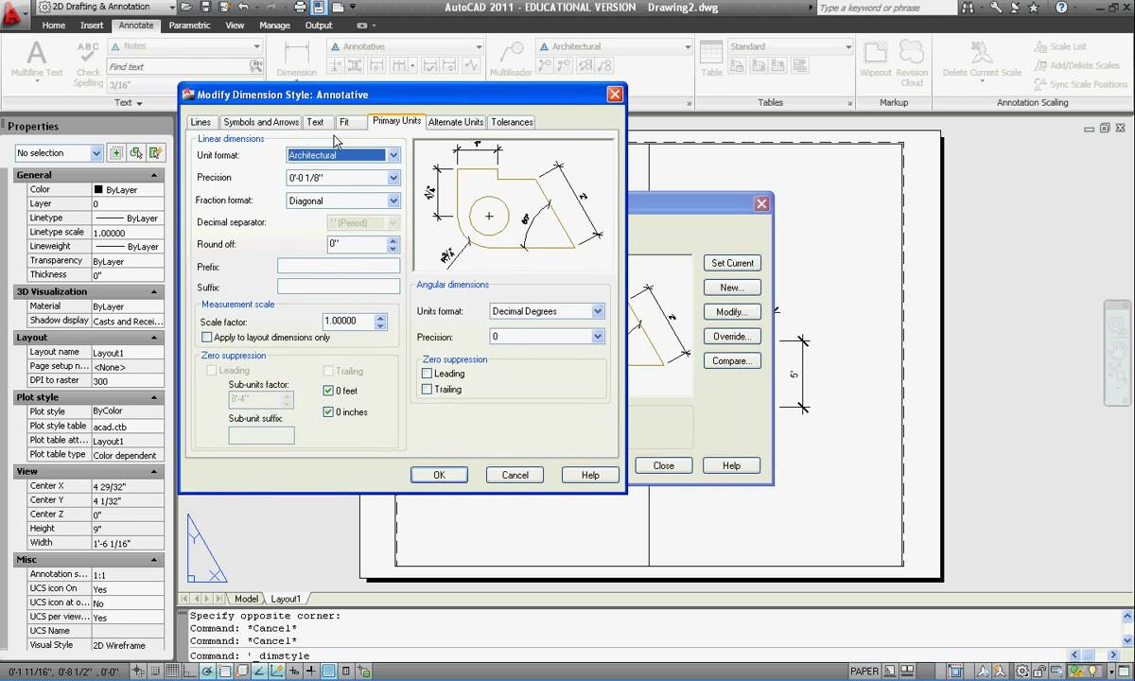The image size is (1135, 681).
Task: Click the Table tool in ribbon
Action: (x=711, y=59)
